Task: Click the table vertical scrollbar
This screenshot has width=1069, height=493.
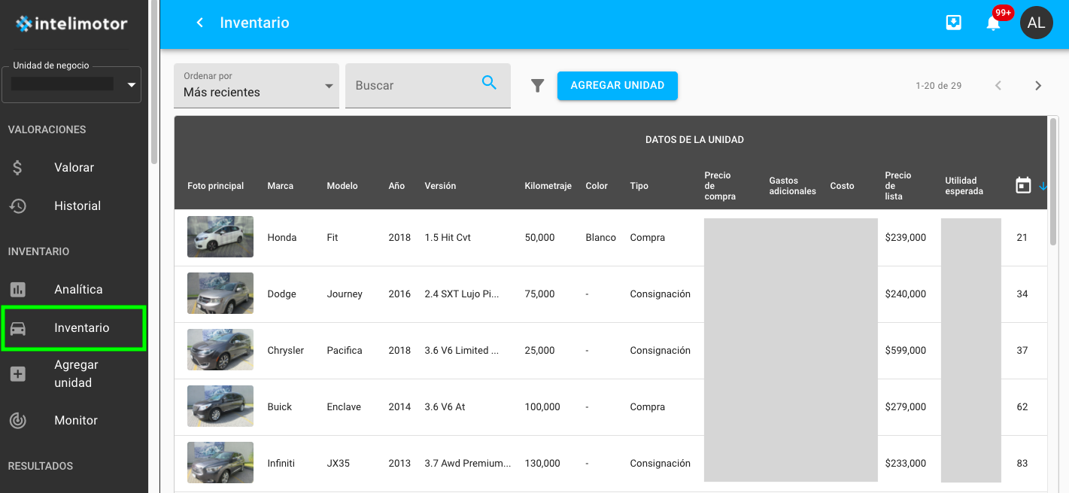Action: point(1053,181)
